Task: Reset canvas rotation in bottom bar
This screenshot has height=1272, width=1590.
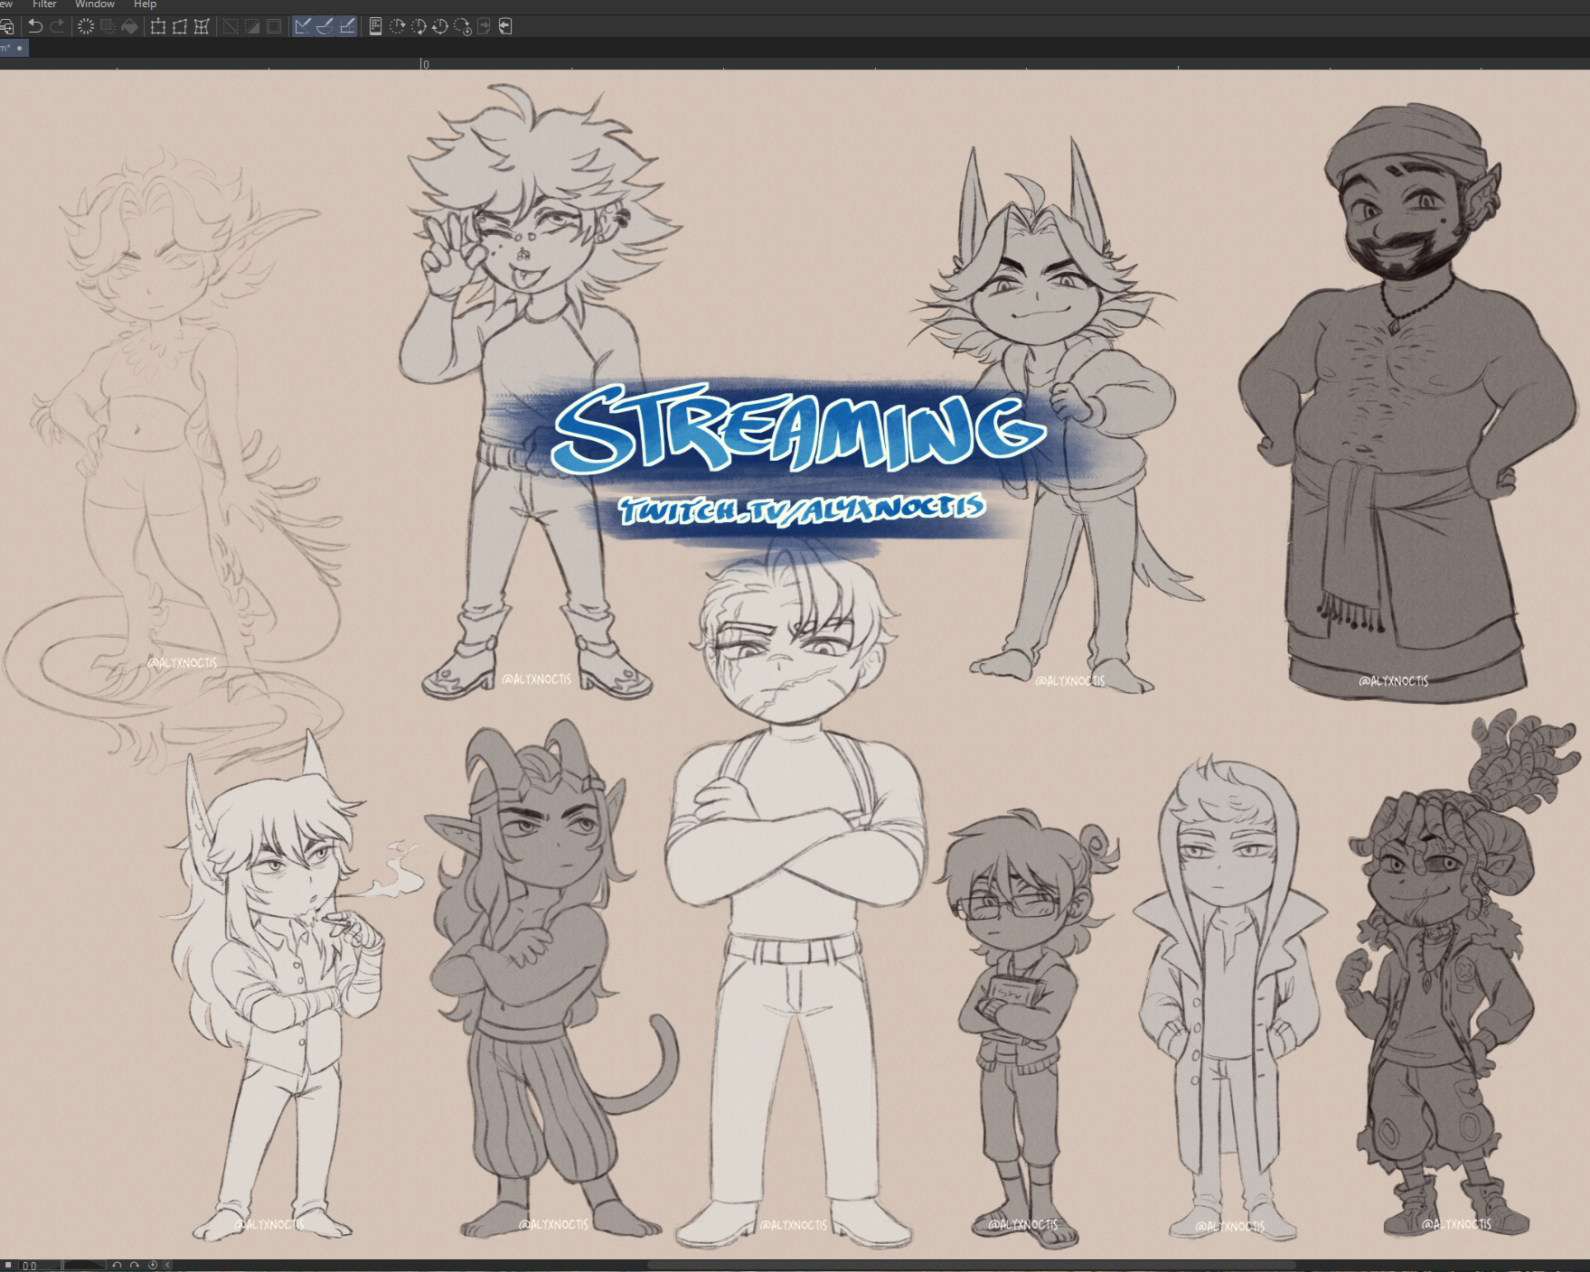Action: (x=153, y=1266)
